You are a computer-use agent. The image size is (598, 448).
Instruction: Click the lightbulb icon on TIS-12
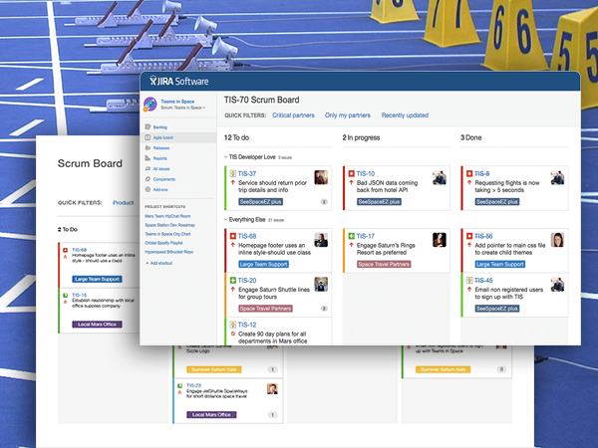coord(232,325)
